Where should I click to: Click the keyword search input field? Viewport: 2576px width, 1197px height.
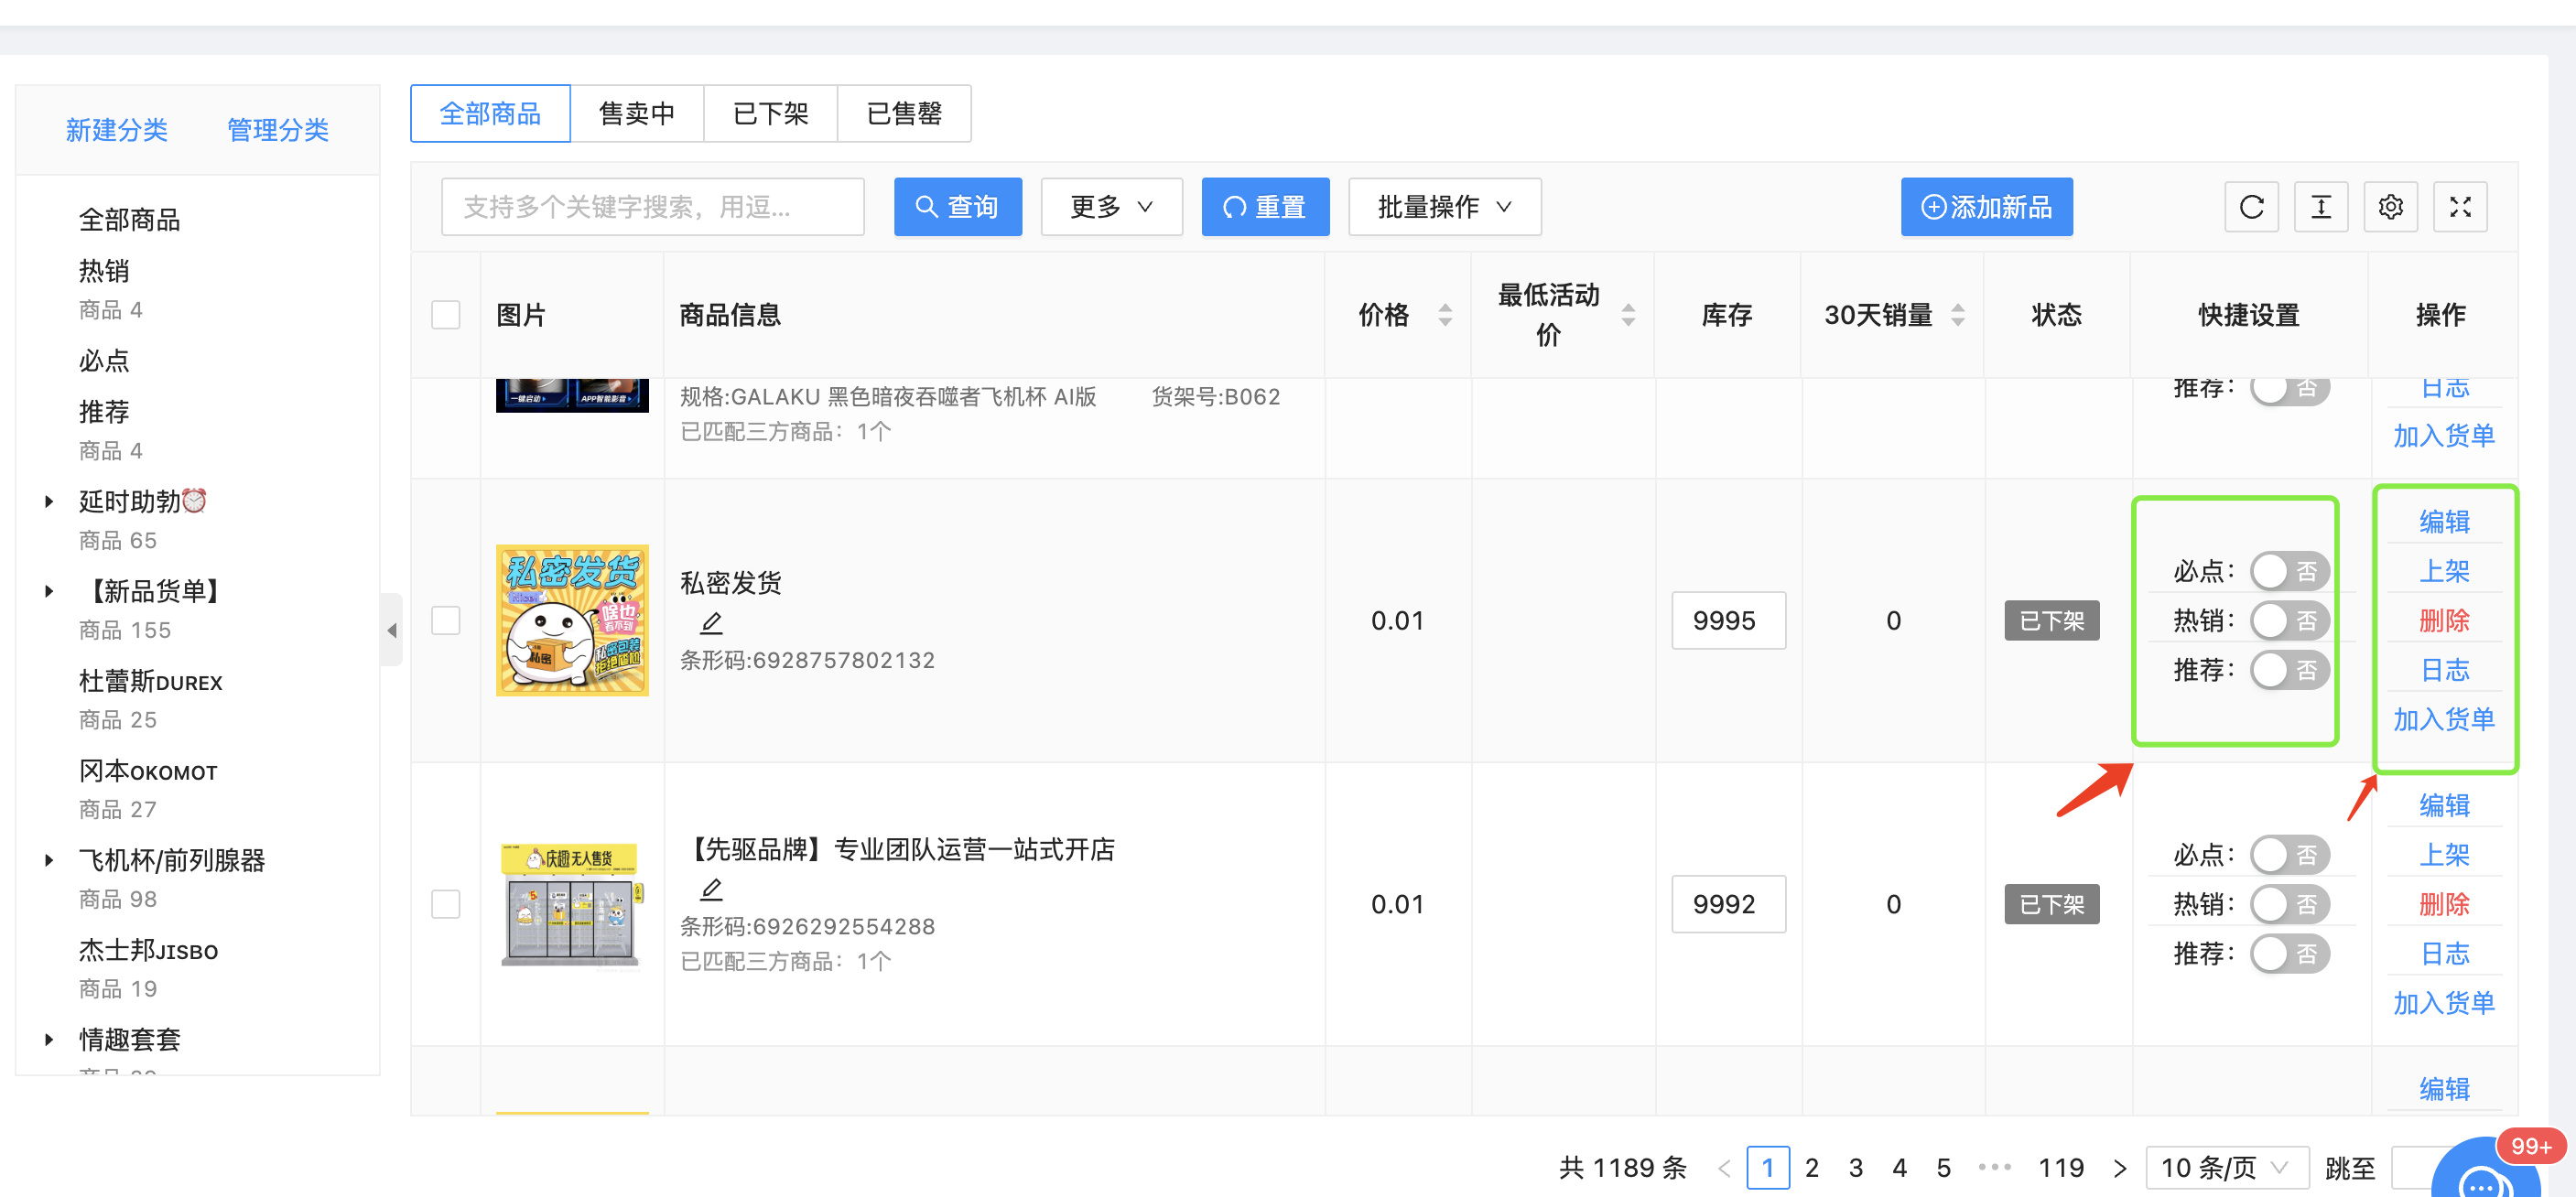coord(652,207)
